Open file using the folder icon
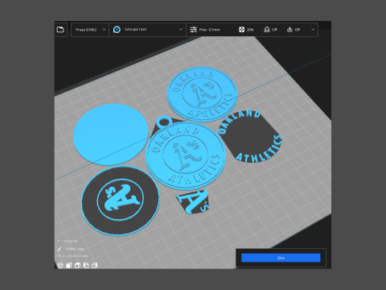 (60, 30)
